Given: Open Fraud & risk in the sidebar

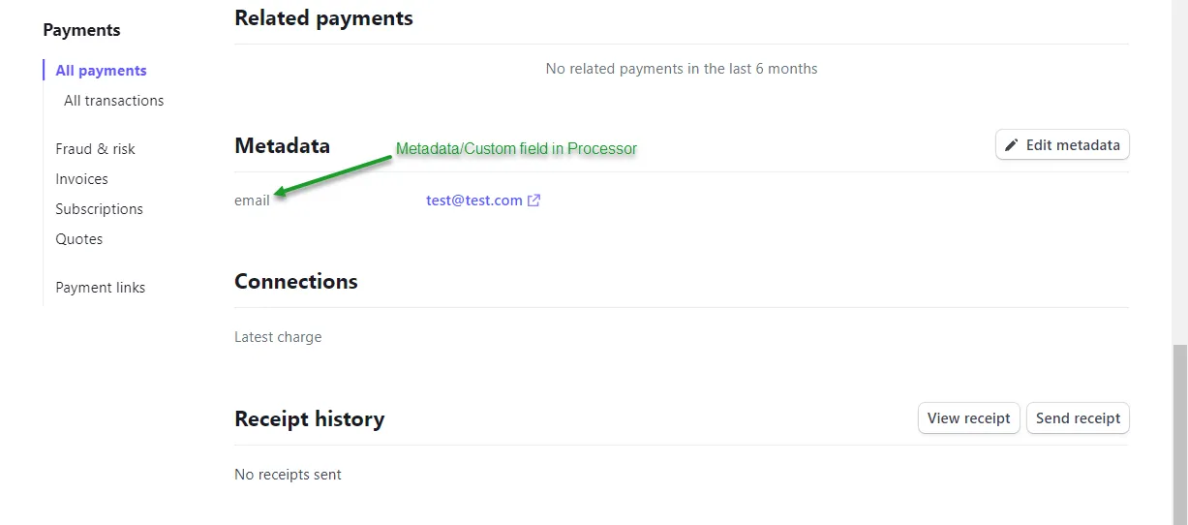Looking at the screenshot, I should pyautogui.click(x=95, y=149).
